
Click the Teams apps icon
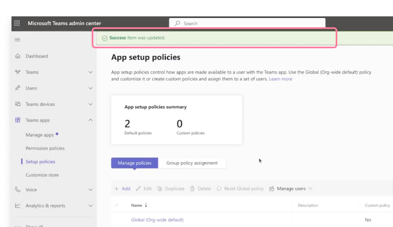click(x=18, y=120)
